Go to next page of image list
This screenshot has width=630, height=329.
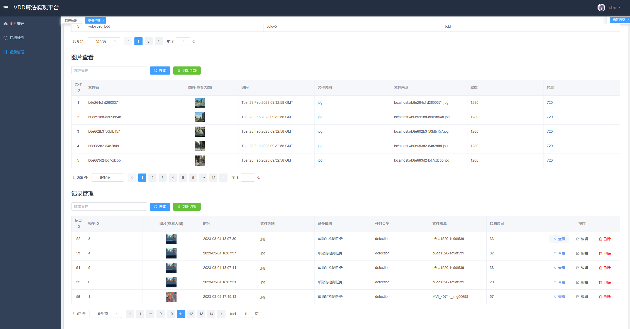click(223, 178)
